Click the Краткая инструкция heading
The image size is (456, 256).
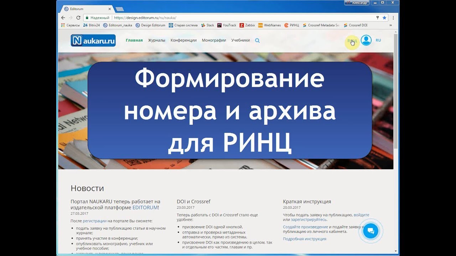tap(307, 202)
